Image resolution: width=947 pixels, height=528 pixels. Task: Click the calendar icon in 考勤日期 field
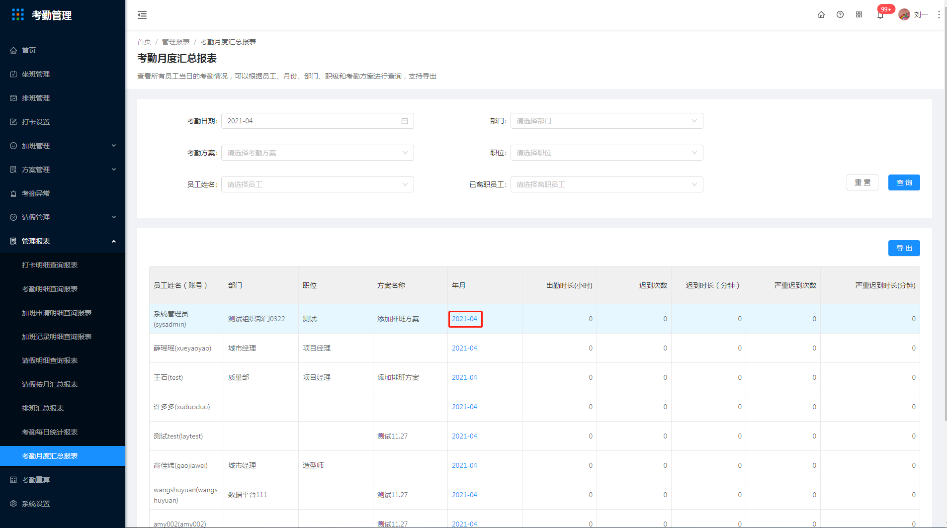click(x=405, y=121)
